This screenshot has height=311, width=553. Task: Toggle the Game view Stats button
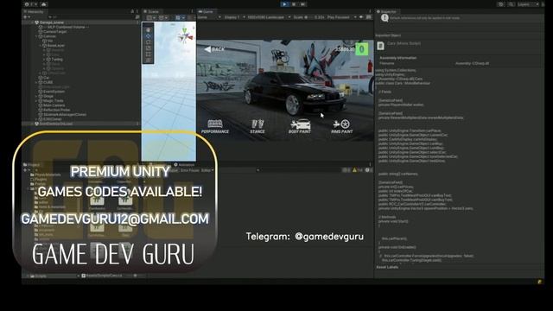369,17
